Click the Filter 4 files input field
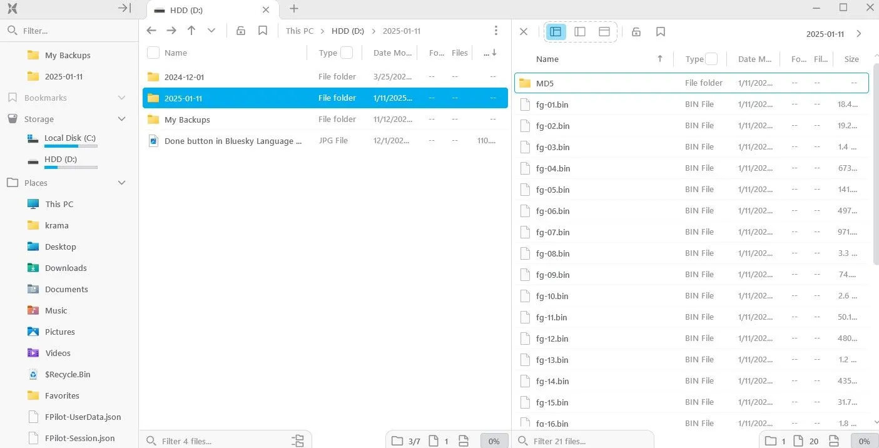The width and height of the screenshot is (879, 448). [219, 441]
